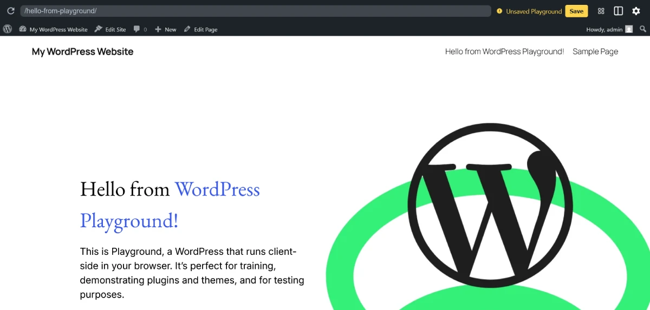
Task: Click the My WordPress Website site title
Action: point(82,52)
